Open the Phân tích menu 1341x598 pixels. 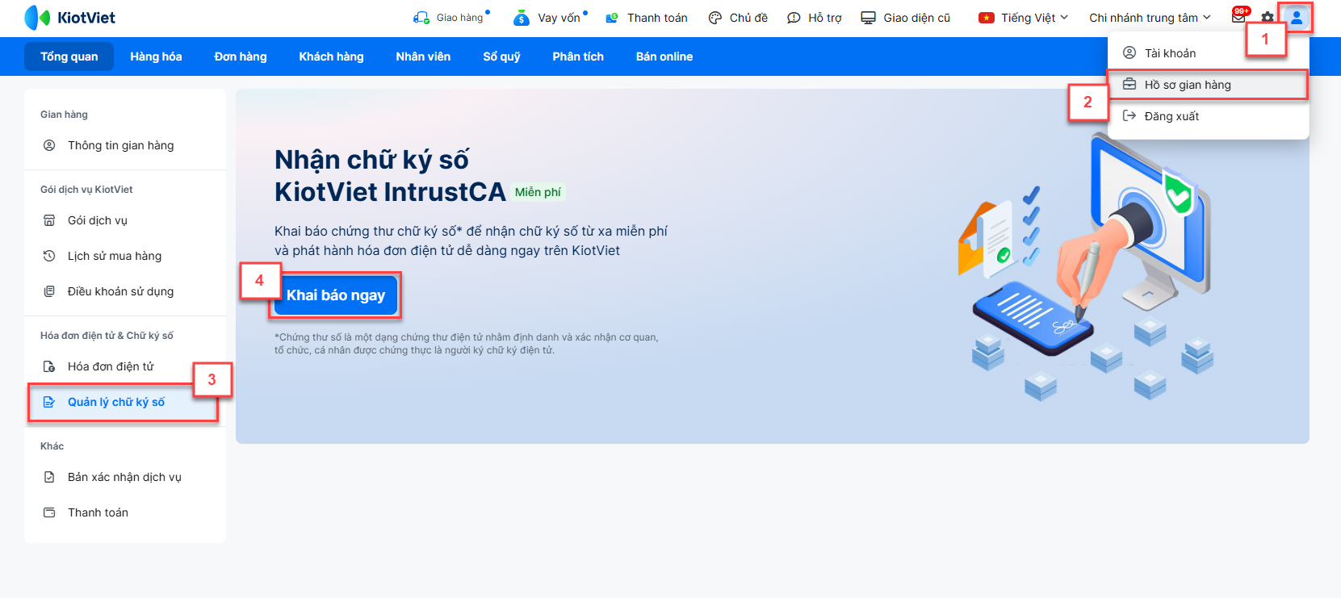coord(578,56)
